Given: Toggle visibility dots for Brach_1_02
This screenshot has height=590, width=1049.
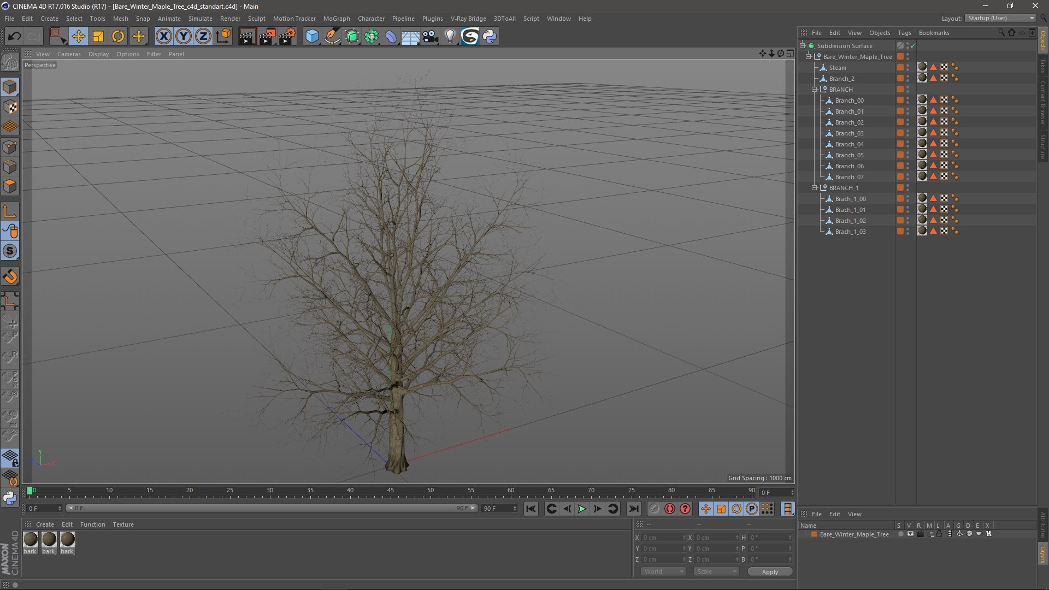Looking at the screenshot, I should [908, 221].
